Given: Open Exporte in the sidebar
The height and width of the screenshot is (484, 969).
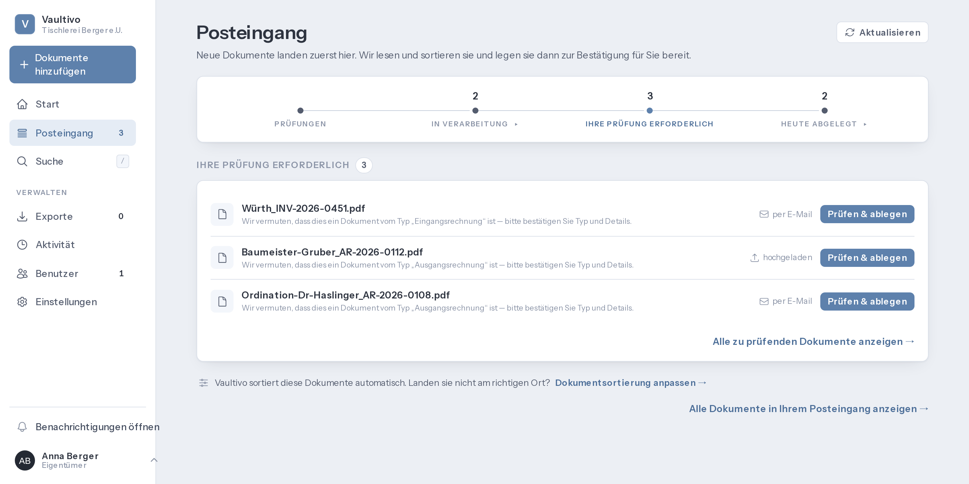Looking at the screenshot, I should [73, 216].
